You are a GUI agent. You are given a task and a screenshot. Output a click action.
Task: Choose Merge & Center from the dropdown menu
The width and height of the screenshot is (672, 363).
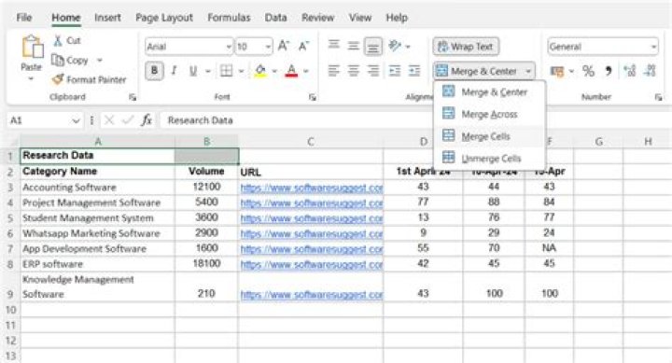[490, 91]
